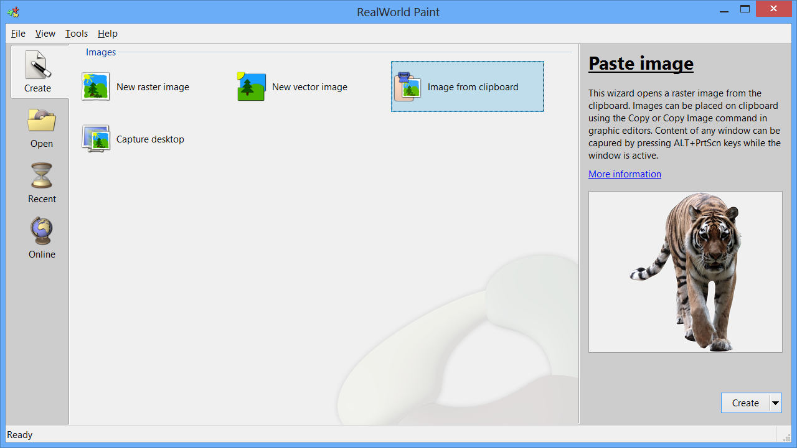Viewport: 797px width, 448px height.
Task: Click the Paste image heading
Action: point(641,63)
